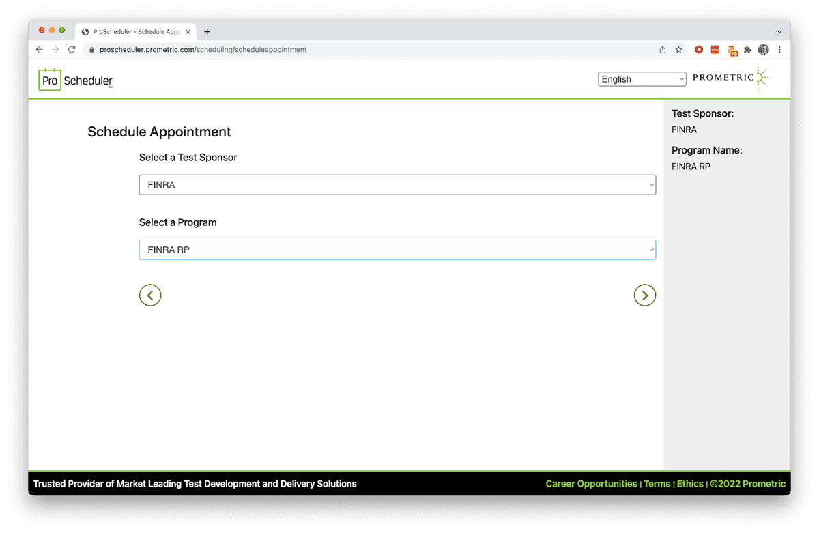The height and width of the screenshot is (533, 819).
Task: Click the back arrow circle button
Action: (150, 295)
